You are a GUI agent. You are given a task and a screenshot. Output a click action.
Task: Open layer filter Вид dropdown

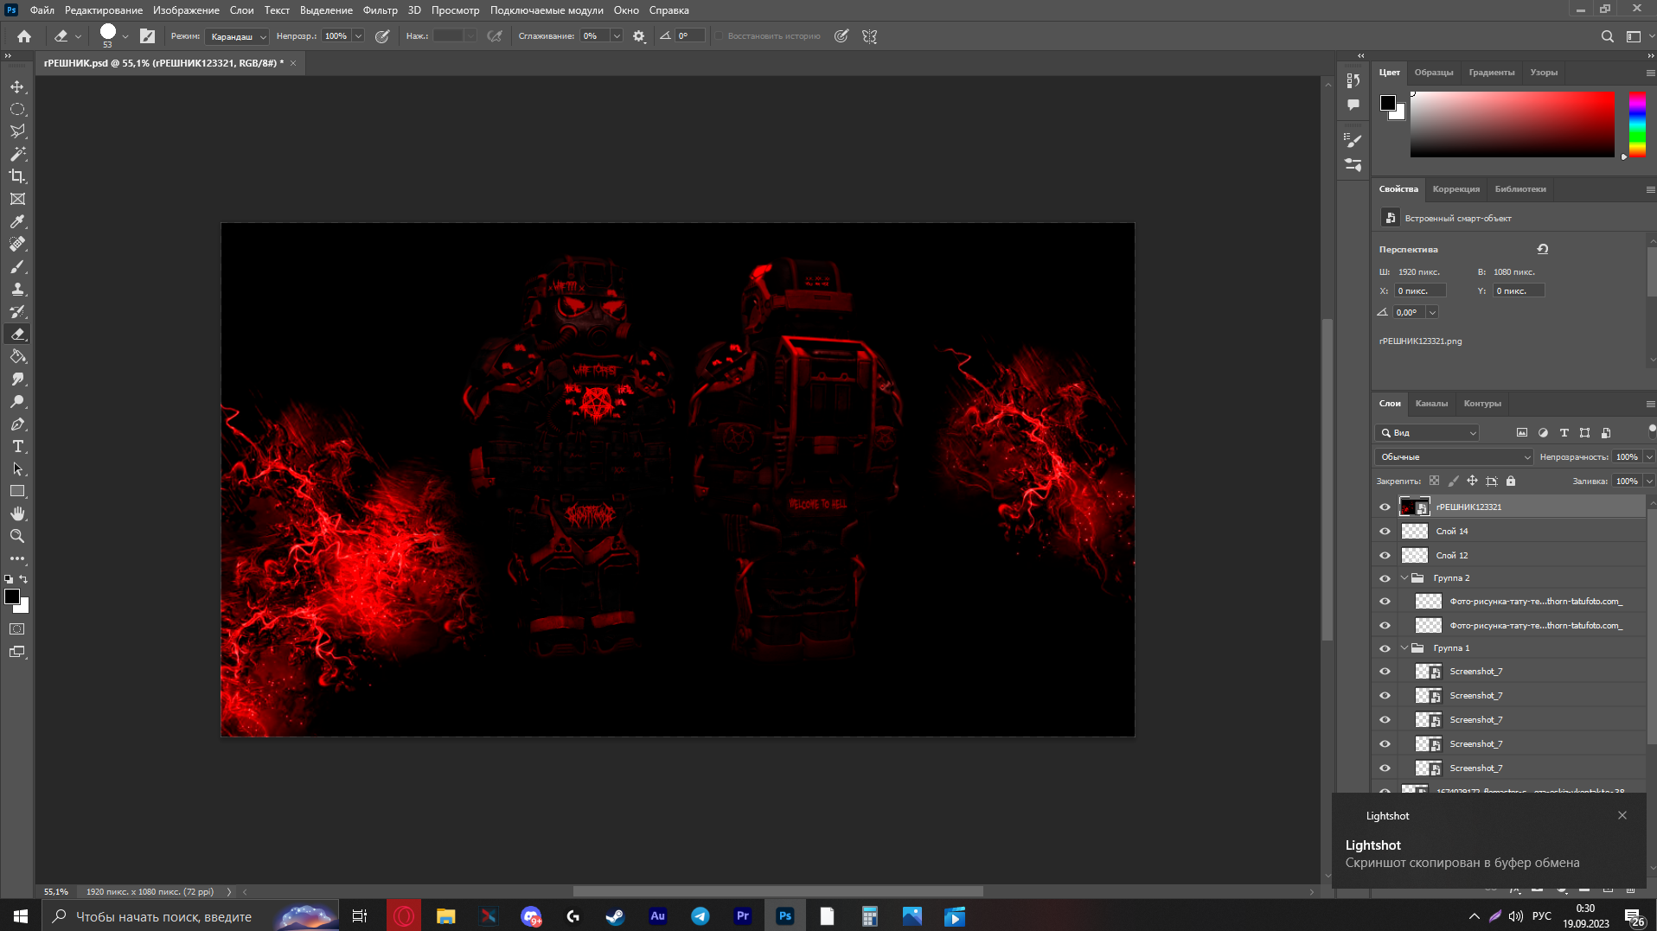click(1428, 433)
